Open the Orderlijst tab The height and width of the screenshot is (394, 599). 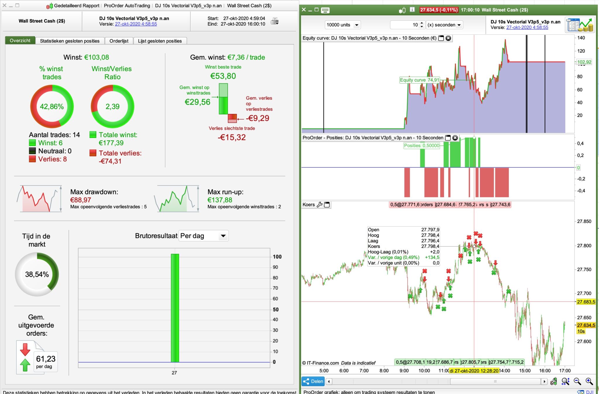coord(119,41)
